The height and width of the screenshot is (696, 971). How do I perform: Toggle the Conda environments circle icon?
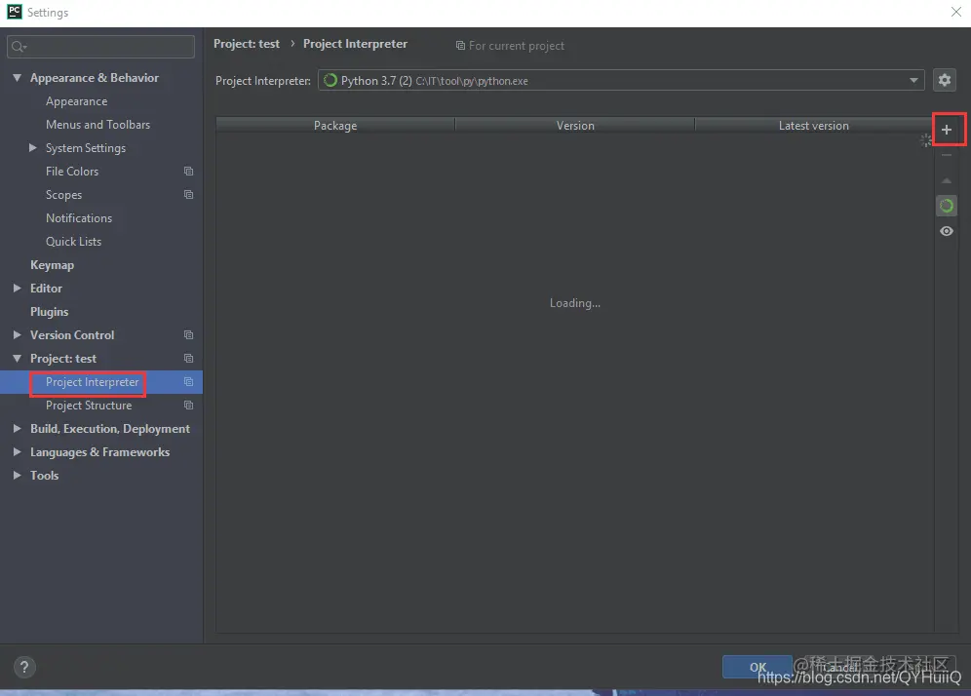(947, 206)
